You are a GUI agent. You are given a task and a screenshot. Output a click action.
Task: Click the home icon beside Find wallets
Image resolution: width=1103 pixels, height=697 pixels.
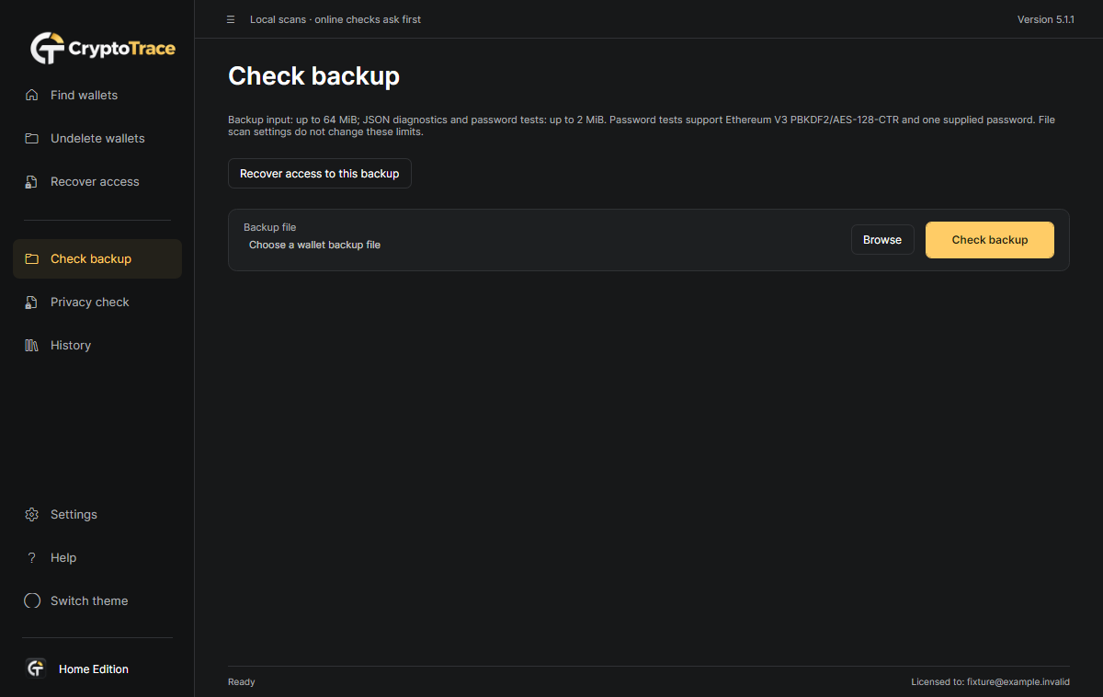pyautogui.click(x=32, y=95)
